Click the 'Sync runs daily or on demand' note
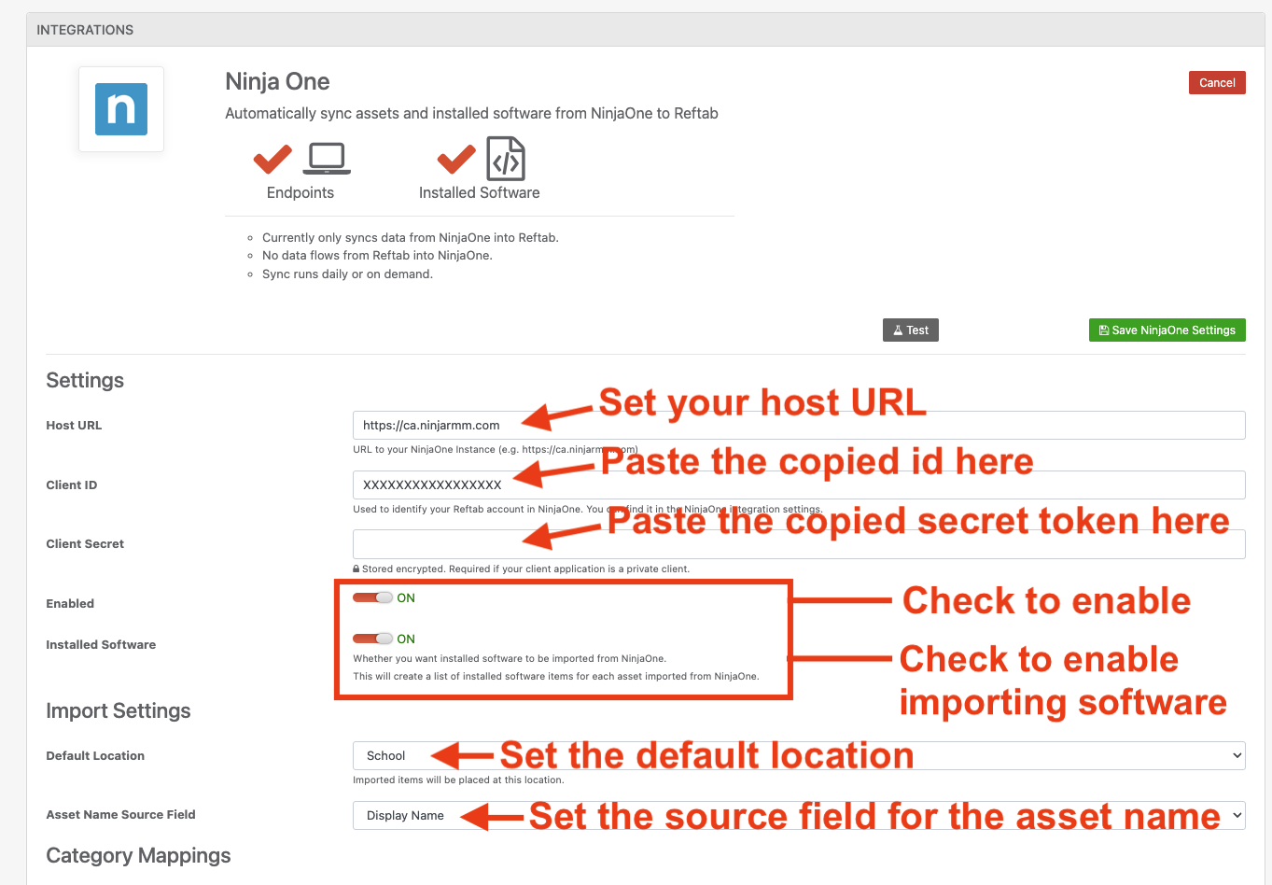This screenshot has width=1272, height=885. point(347,274)
